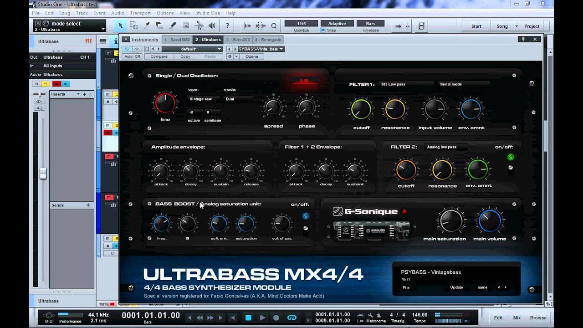The height and width of the screenshot is (328, 583).
Task: Click the Filter 1 cutoff knob
Action: [361, 109]
